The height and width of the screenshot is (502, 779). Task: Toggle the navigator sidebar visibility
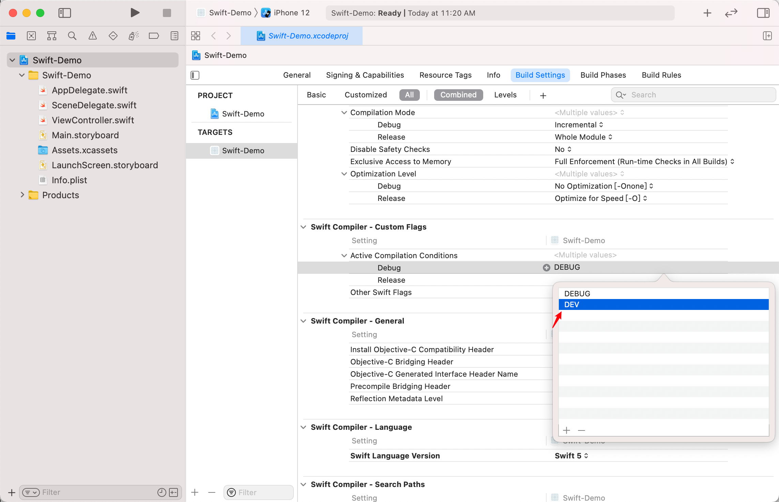[x=64, y=13]
